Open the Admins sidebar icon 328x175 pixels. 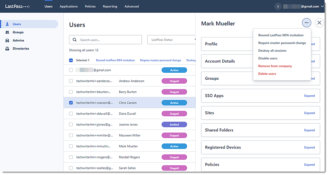point(7,40)
